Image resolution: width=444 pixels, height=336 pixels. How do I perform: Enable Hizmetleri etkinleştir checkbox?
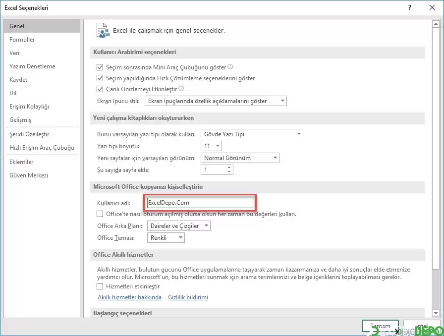[x=100, y=286]
